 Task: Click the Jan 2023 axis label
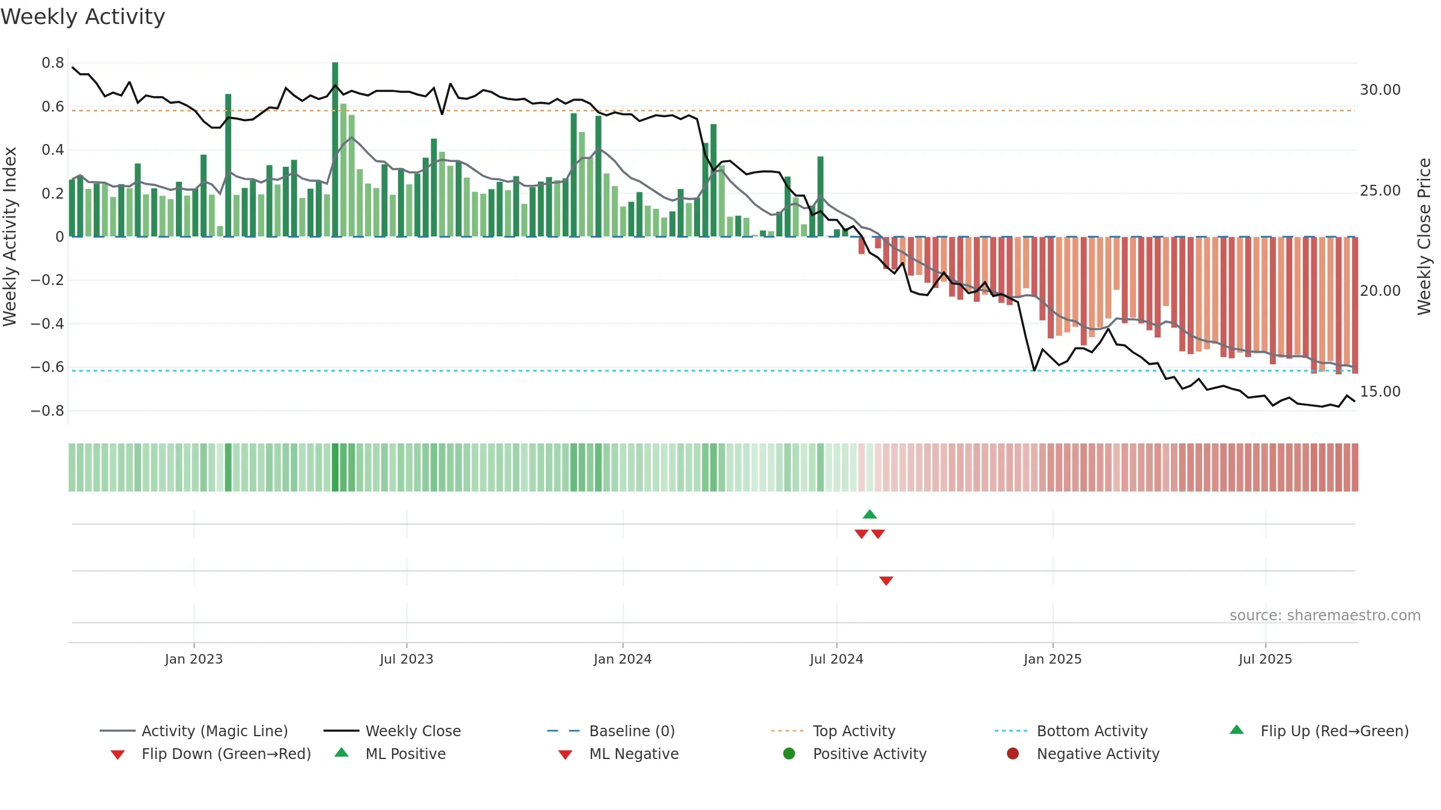(x=193, y=659)
